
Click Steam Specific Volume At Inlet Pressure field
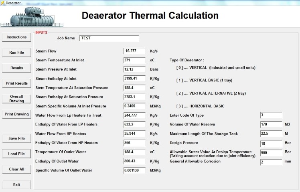tap(134, 106)
